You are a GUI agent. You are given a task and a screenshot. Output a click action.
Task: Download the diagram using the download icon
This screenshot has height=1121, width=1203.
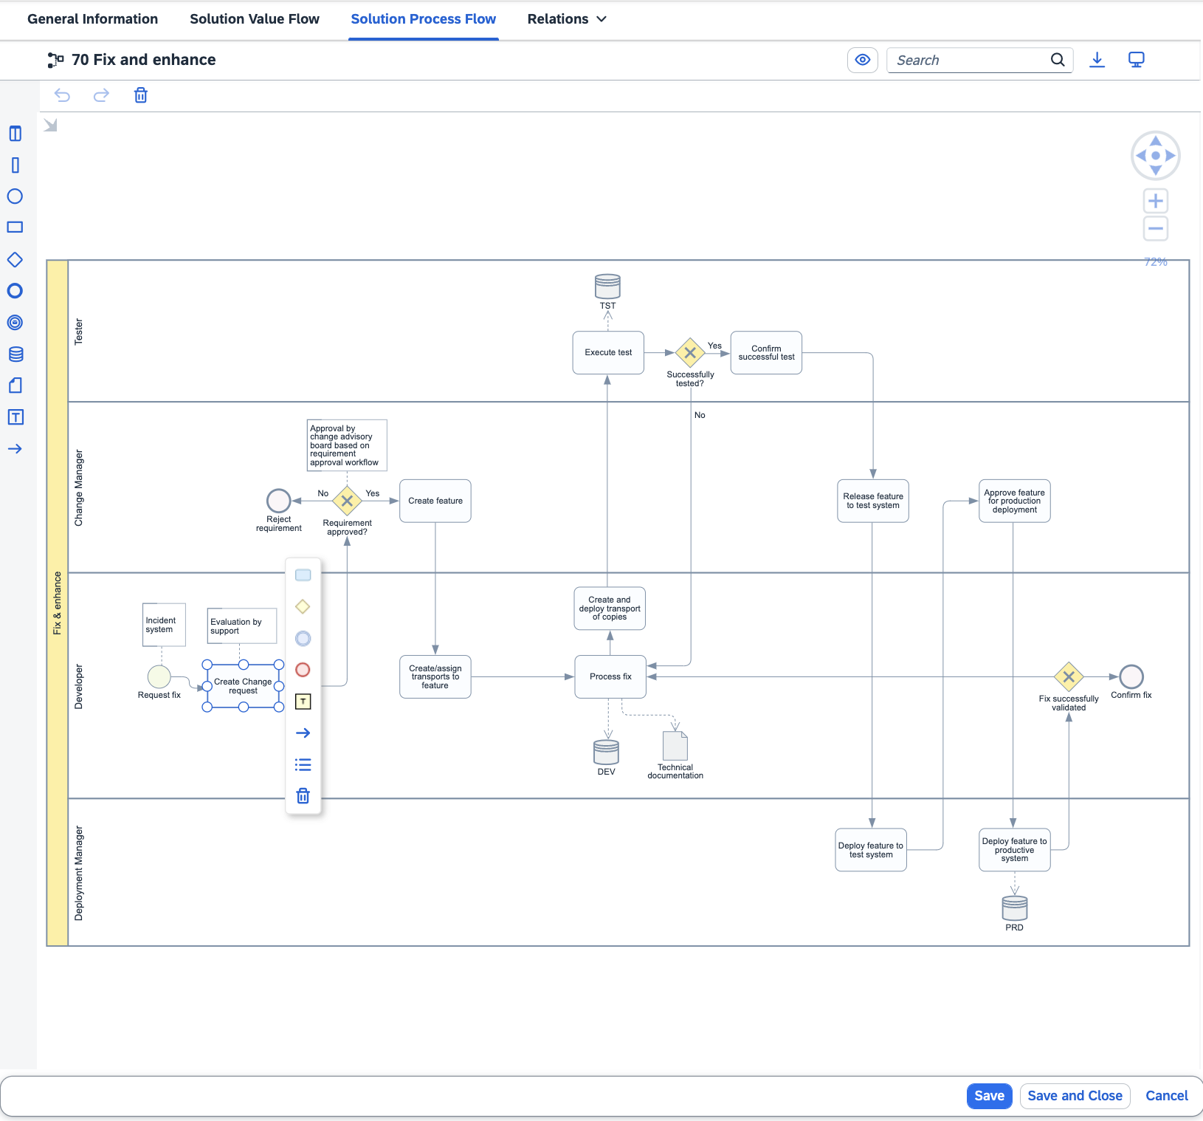1097,60
